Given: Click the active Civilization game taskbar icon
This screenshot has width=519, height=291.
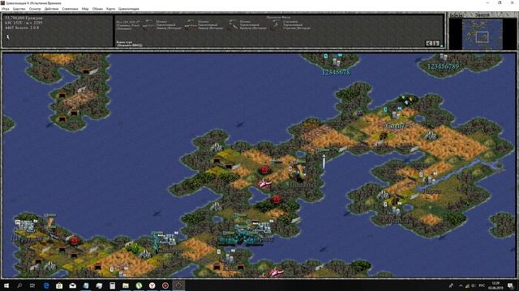Looking at the screenshot, I should [x=178, y=285].
